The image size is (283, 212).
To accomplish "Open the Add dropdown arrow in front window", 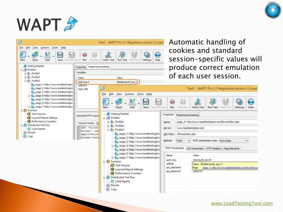I will [139, 104].
